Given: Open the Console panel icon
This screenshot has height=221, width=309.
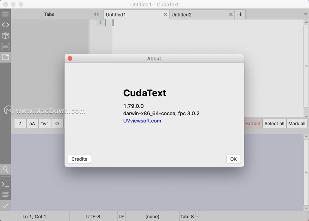Looking at the screenshot, I should pyautogui.click(x=5, y=185).
